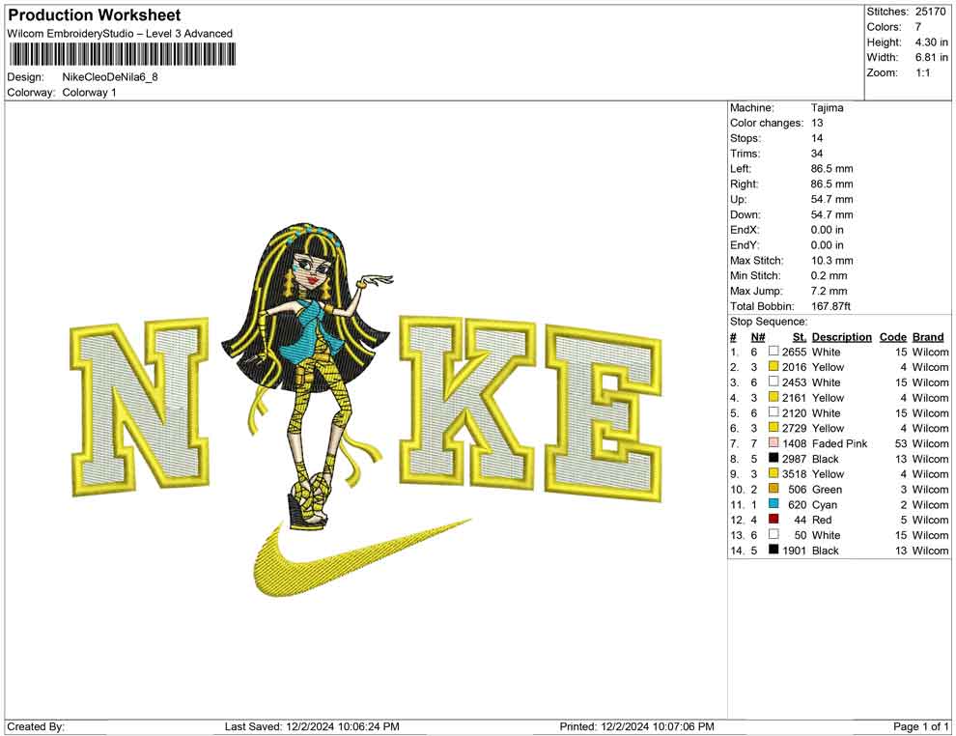Click the embroidered letter N

(x=140, y=407)
